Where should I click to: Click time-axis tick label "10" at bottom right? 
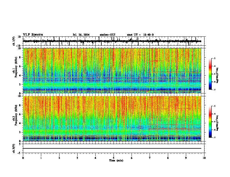[204, 158]
